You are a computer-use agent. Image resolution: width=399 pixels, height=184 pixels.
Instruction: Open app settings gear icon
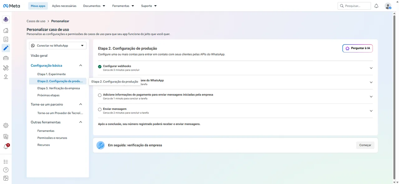tap(6, 126)
